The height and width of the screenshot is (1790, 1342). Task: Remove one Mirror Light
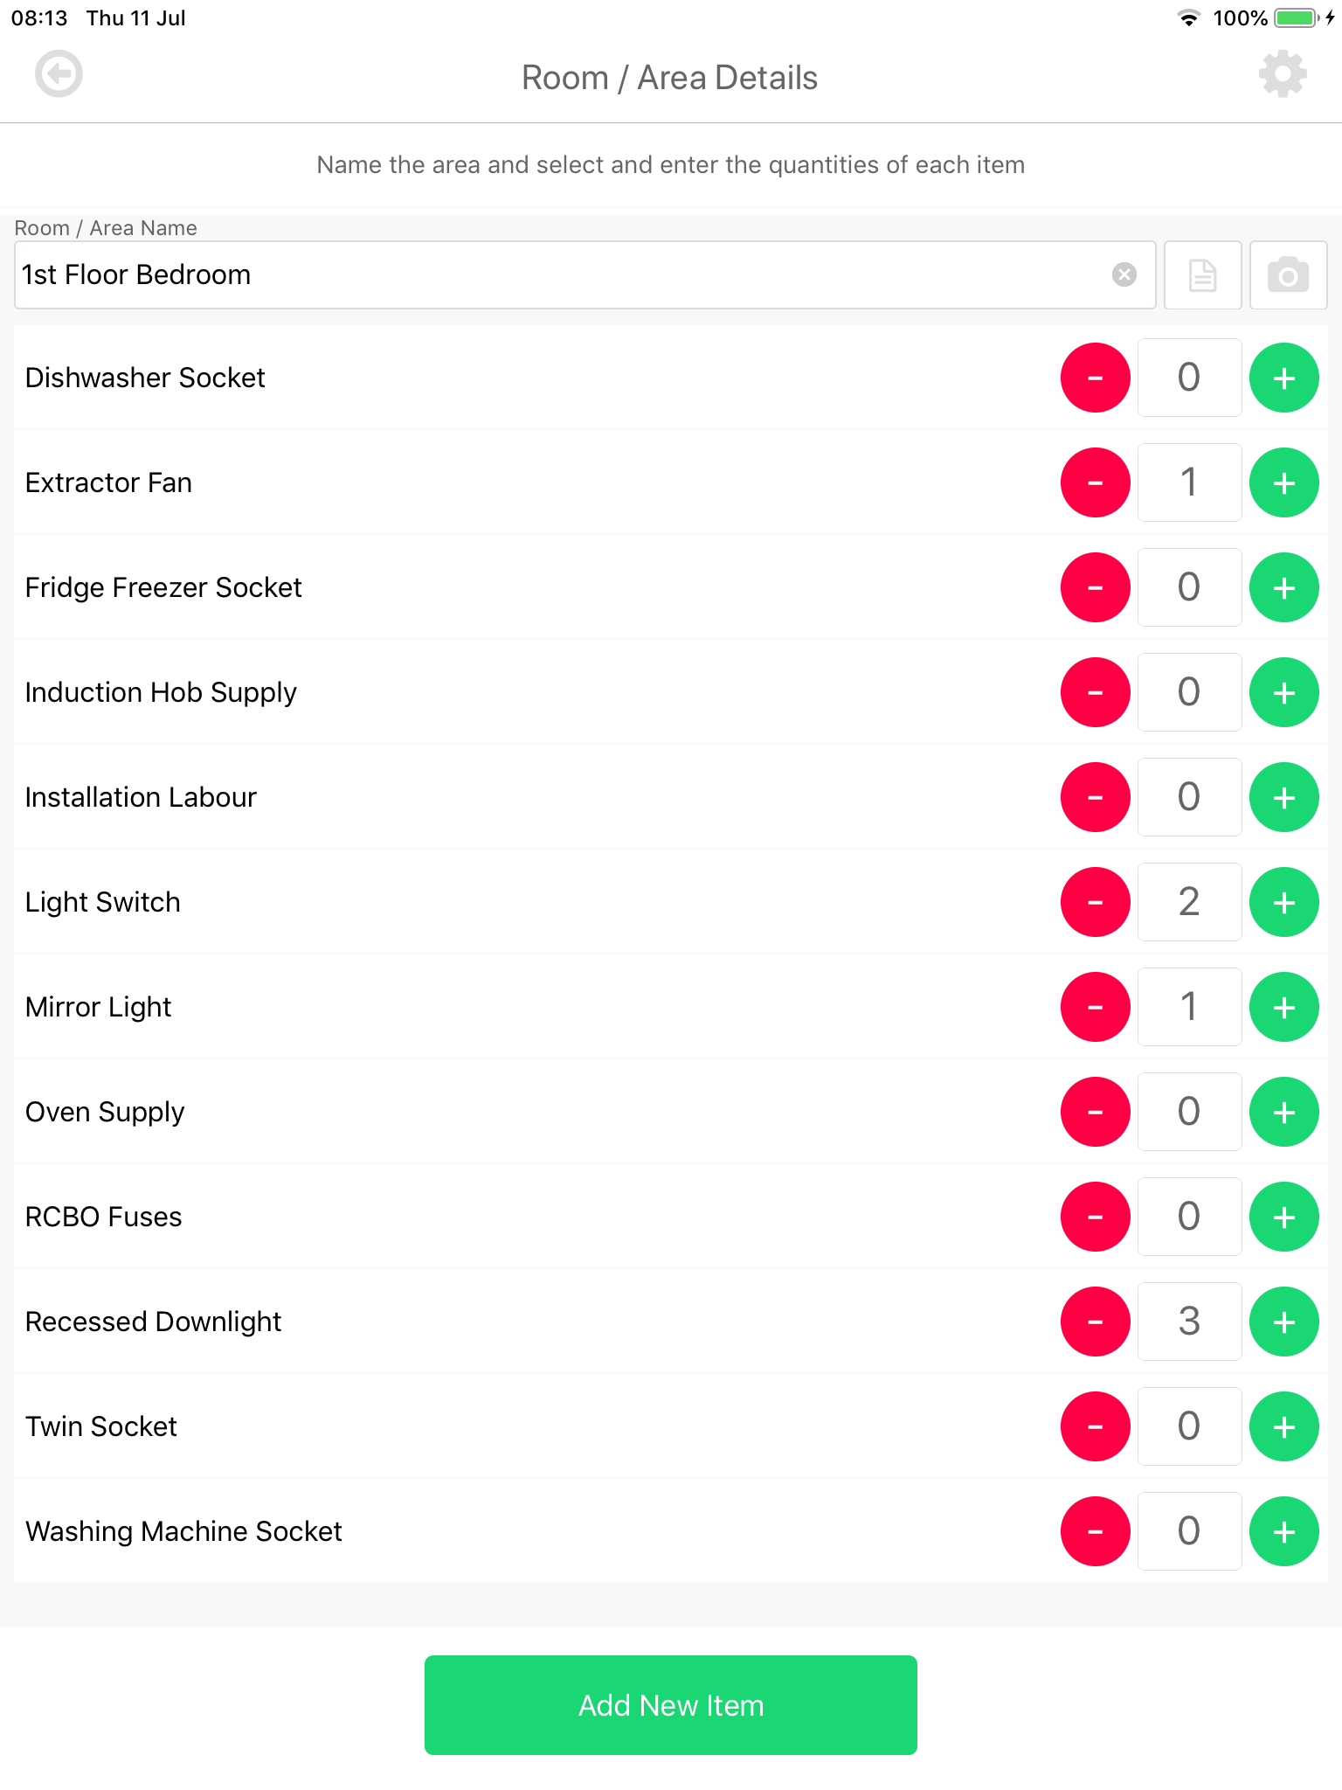pos(1095,1007)
